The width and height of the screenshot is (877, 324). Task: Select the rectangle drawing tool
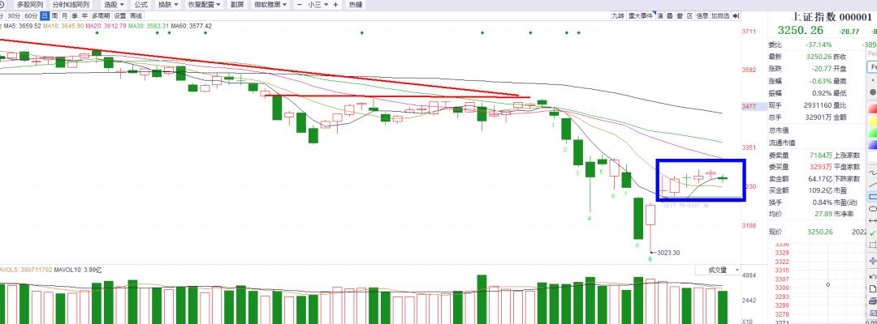pos(872,196)
